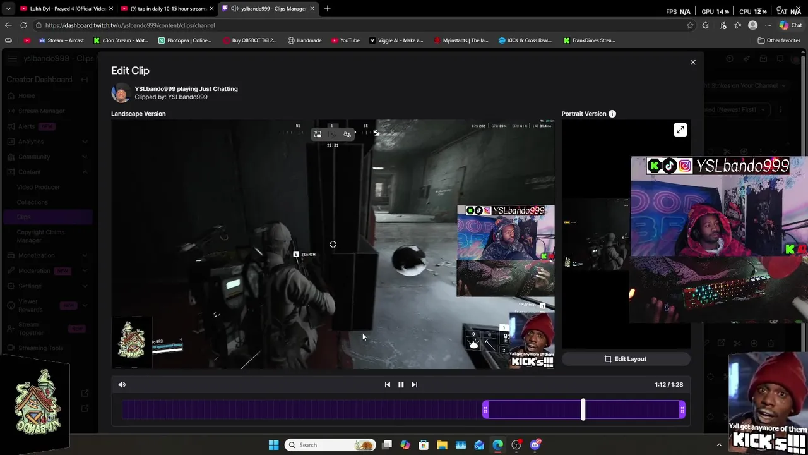
Task: Click the Edge icon on the taskbar
Action: point(498,445)
